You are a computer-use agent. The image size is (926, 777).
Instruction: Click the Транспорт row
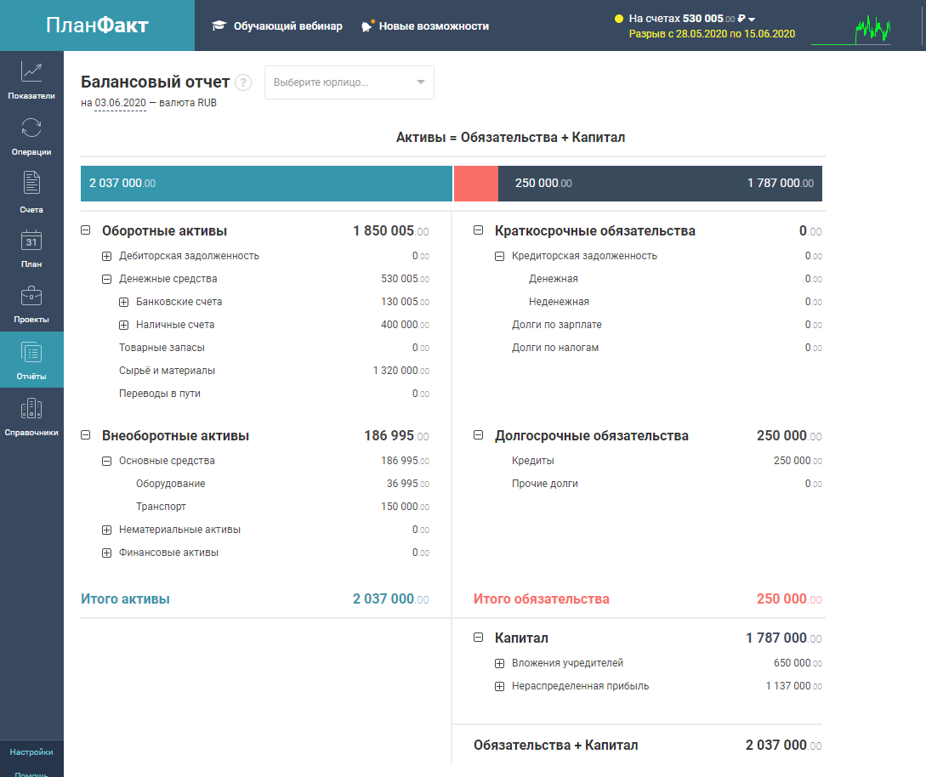click(282, 507)
